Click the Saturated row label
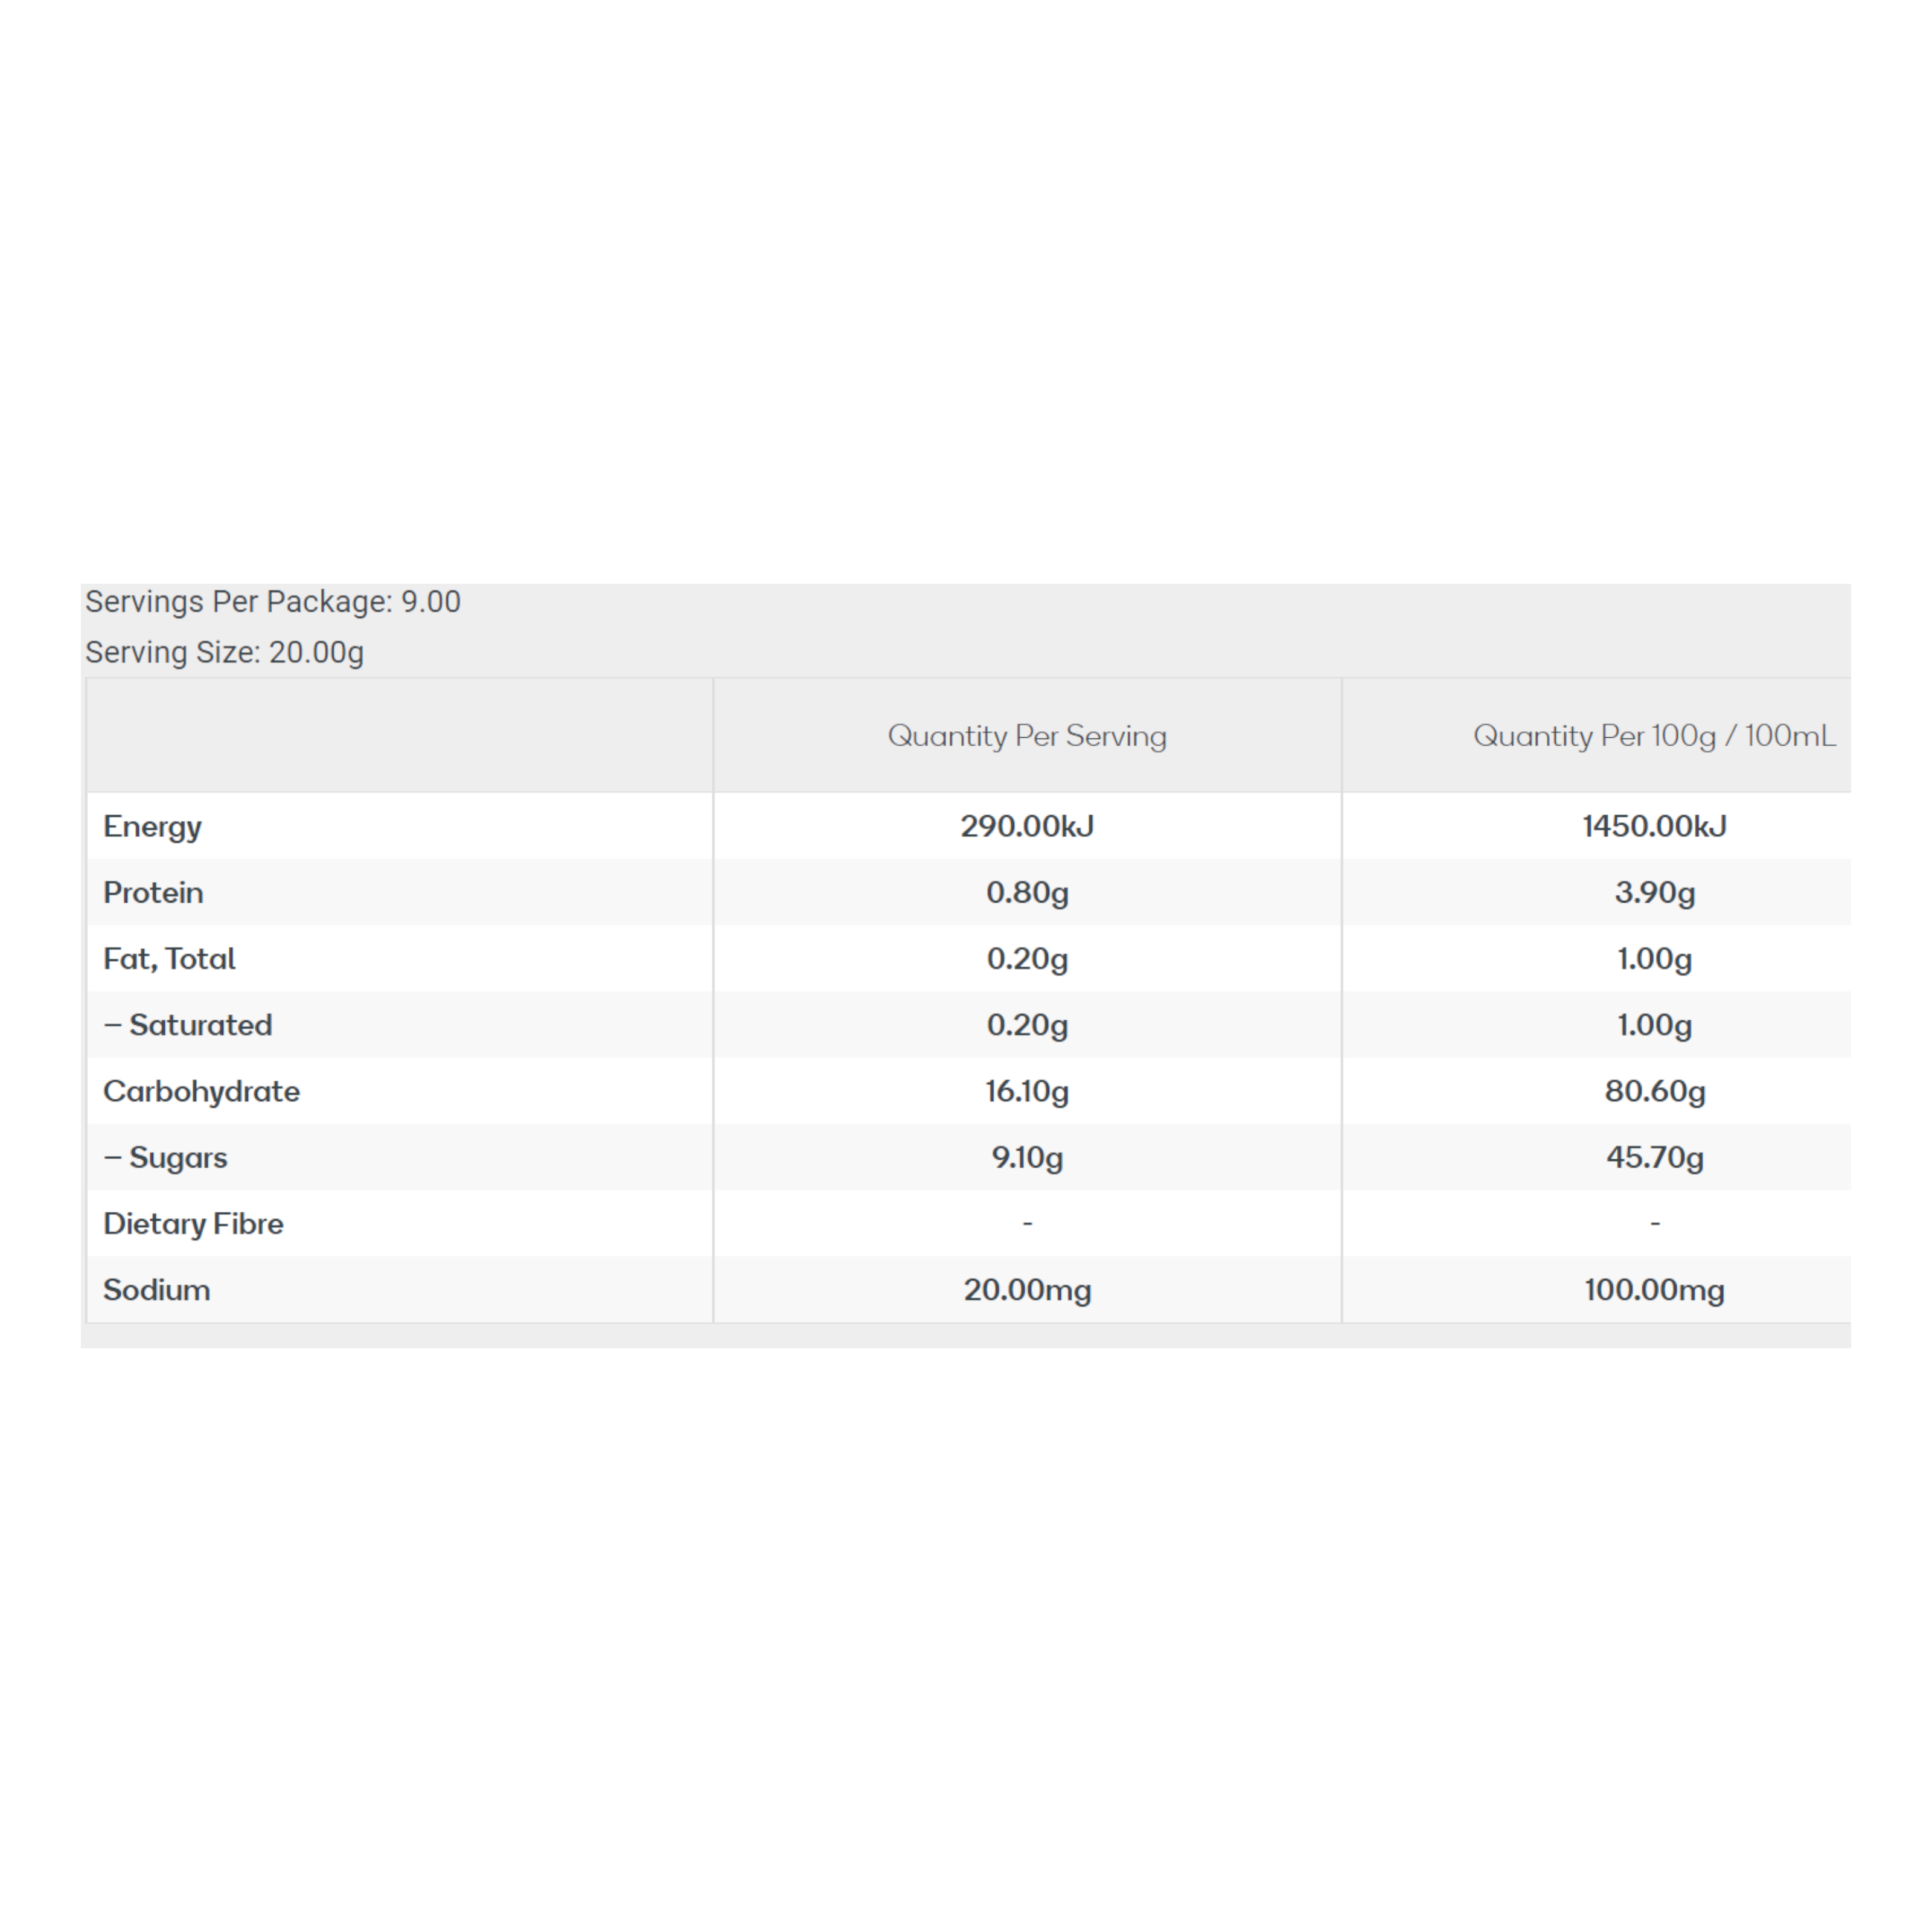The height and width of the screenshot is (1932, 1932). [x=200, y=1025]
